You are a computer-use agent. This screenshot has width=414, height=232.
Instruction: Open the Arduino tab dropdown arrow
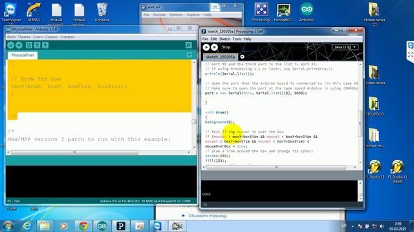click(x=189, y=55)
